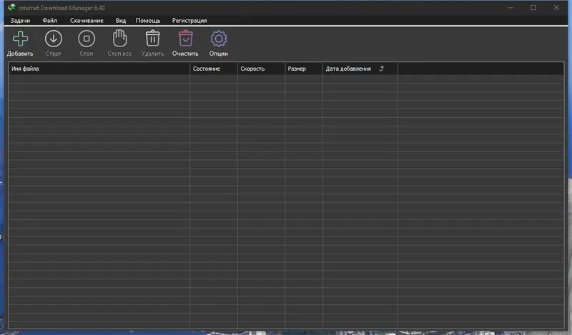Minimize the Internet Download Manager window
572x335 pixels.
(x=511, y=8)
